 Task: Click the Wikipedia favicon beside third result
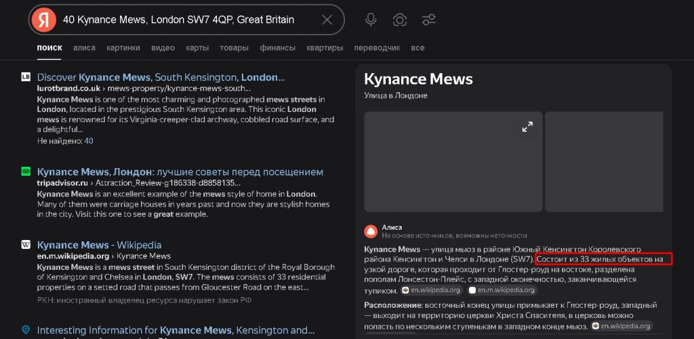click(x=26, y=245)
